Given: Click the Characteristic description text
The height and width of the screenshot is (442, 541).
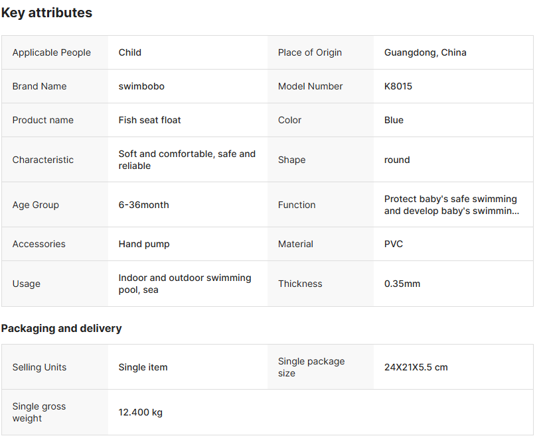Looking at the screenshot, I should coord(187,160).
